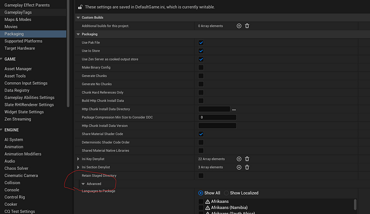This screenshot has height=214, width=370.
Task: Expand the Ini Key Denylist array
Action: pyautogui.click(x=78, y=159)
